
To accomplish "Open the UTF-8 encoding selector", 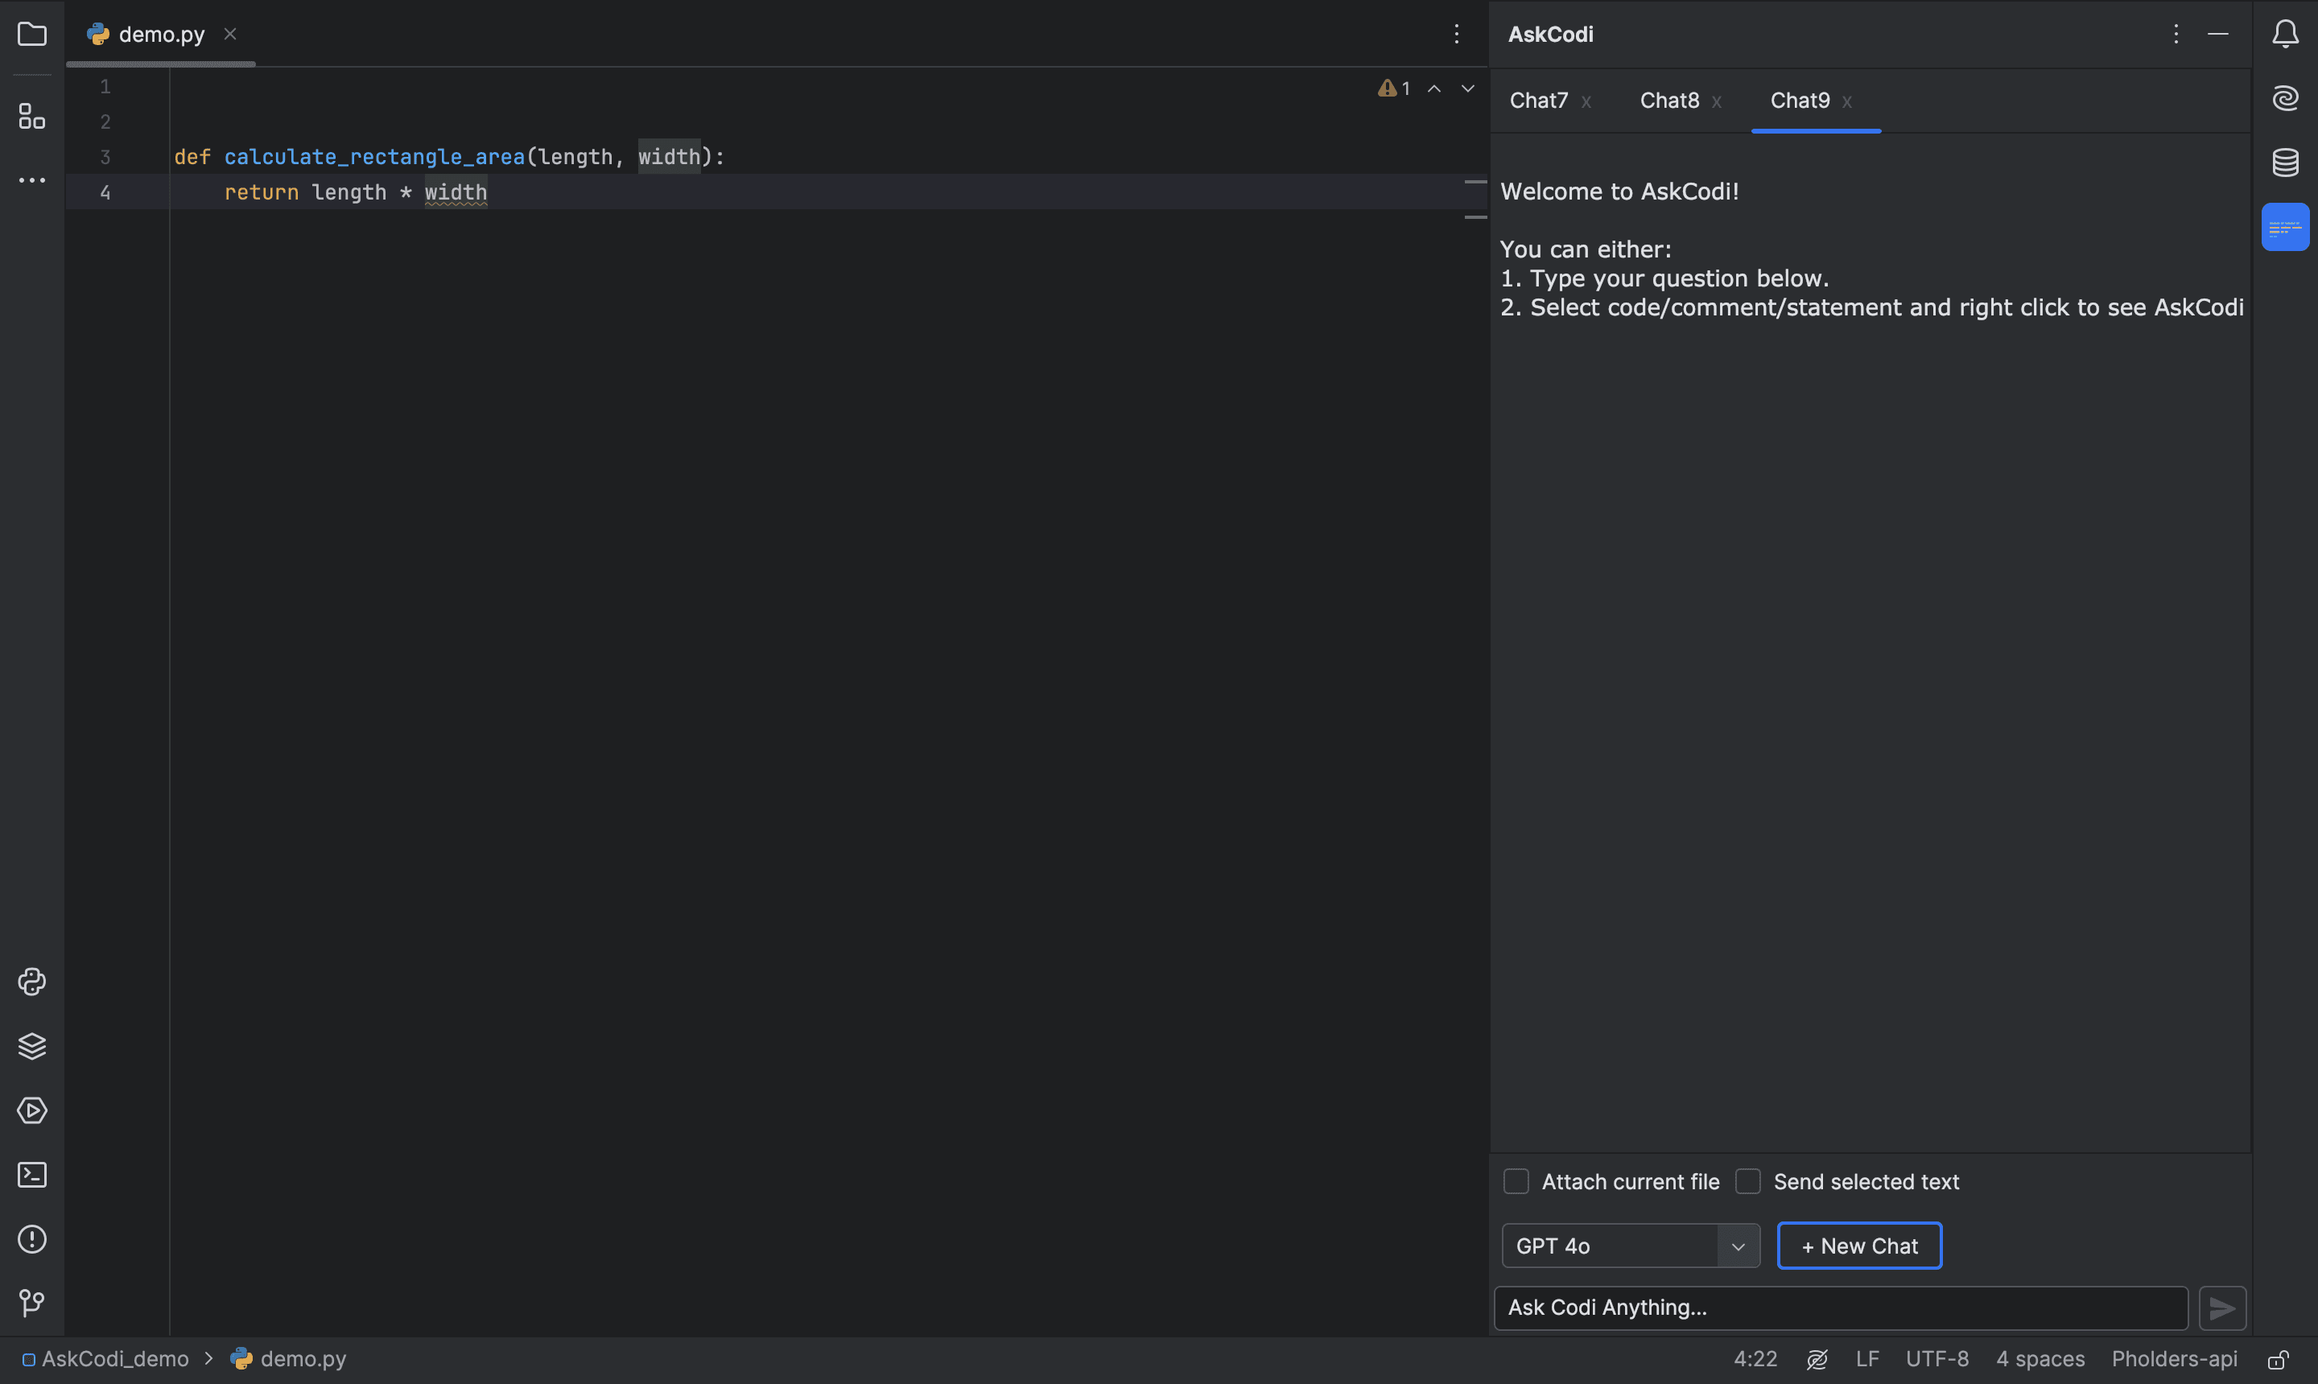I will [1936, 1359].
